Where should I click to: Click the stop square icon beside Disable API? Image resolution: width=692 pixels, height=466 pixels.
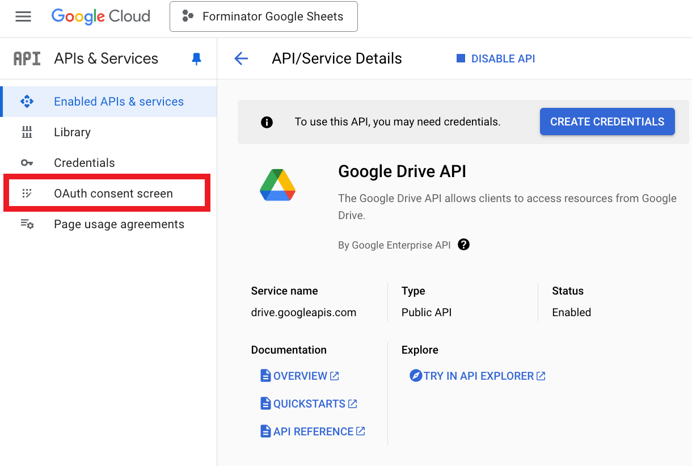click(x=461, y=58)
